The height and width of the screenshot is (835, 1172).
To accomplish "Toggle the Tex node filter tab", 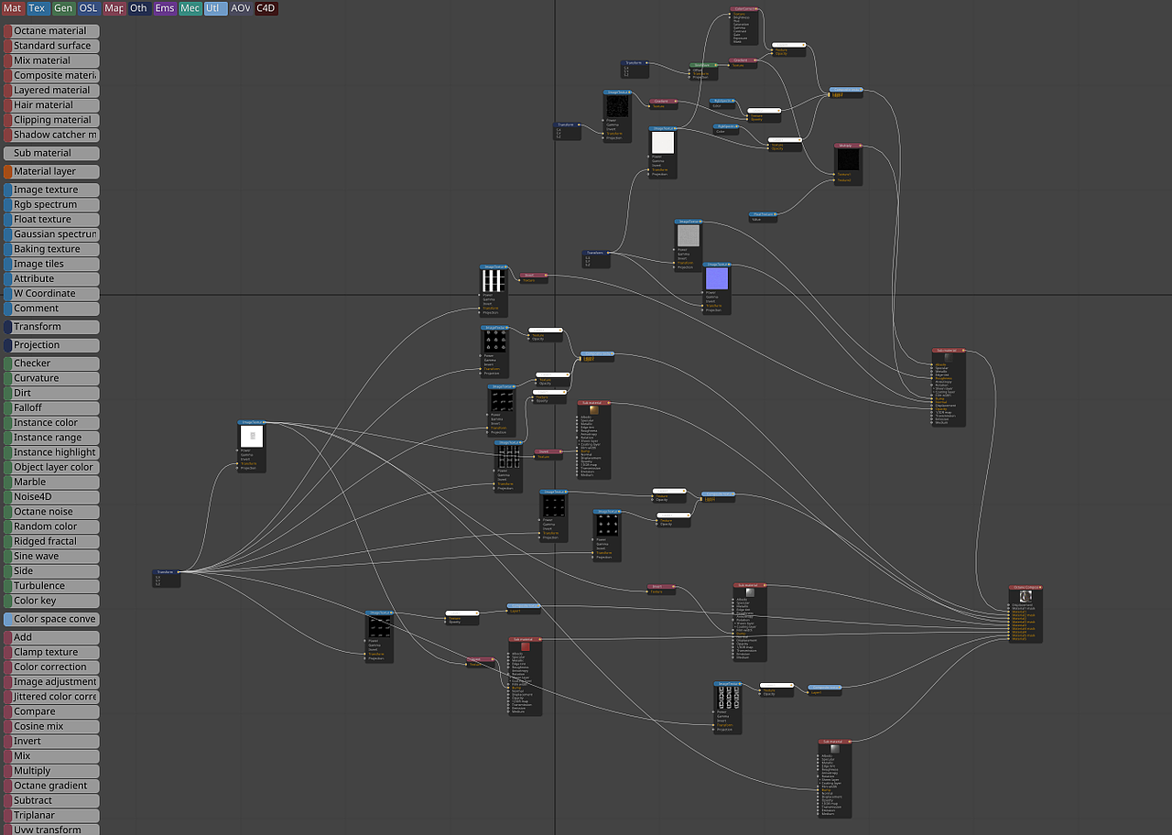I will click(38, 8).
